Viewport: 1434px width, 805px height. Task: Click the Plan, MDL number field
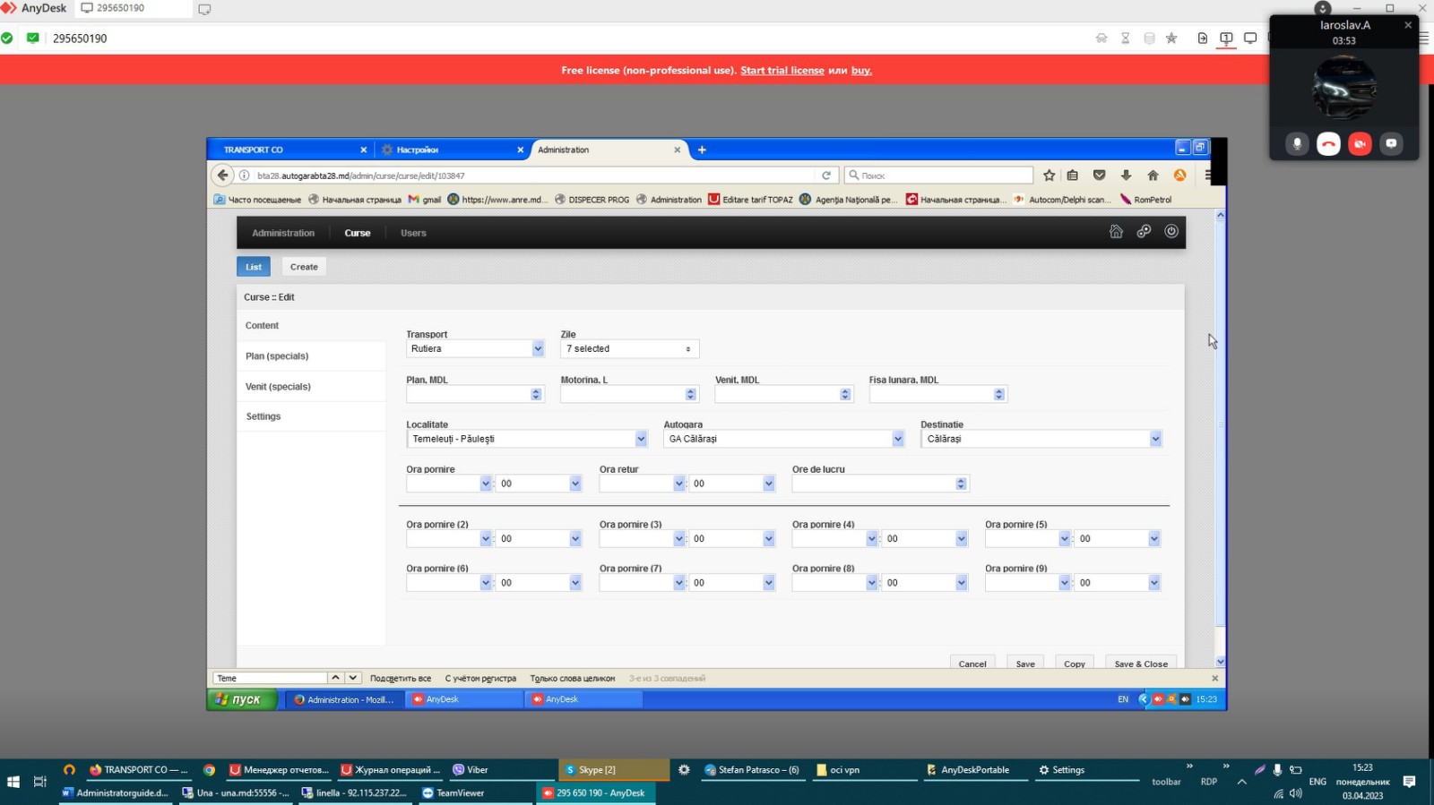475,394
